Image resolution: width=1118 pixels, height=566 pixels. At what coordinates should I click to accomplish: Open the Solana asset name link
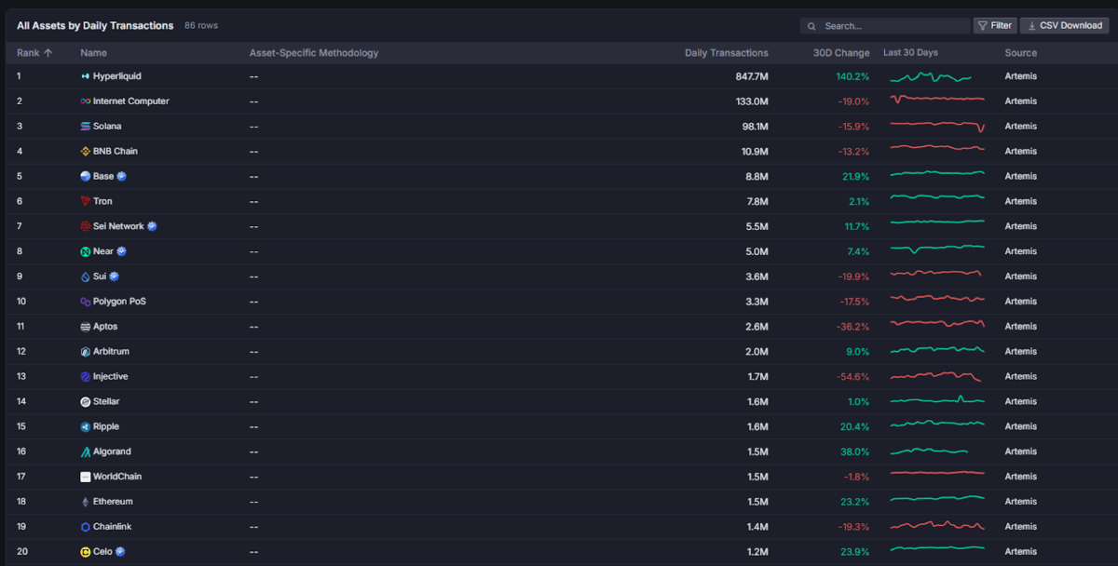[107, 127]
